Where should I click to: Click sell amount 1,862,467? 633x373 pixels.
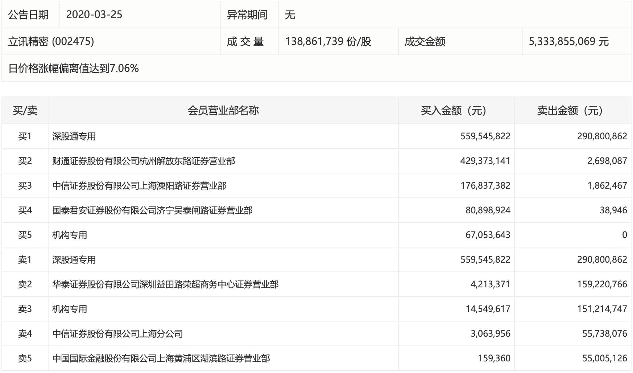click(x=607, y=186)
